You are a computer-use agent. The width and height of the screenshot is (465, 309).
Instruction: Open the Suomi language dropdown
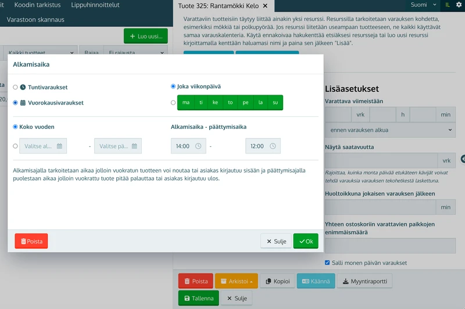click(x=424, y=5)
